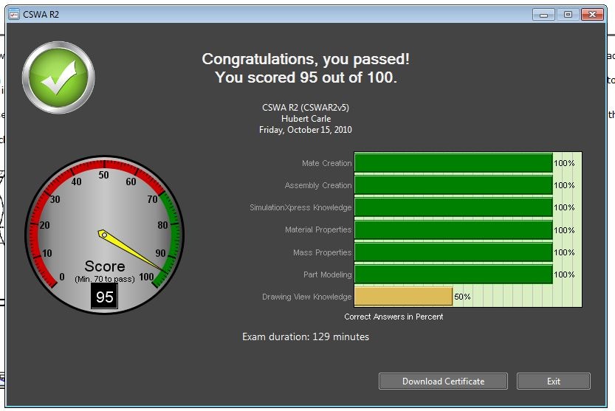The height and width of the screenshot is (411, 615).
Task: Click the name 'Hubert Carle'
Action: (x=306, y=119)
